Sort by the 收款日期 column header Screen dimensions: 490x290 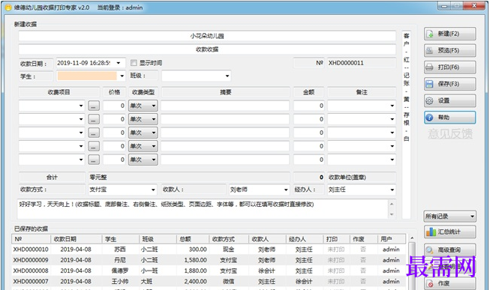pos(77,239)
